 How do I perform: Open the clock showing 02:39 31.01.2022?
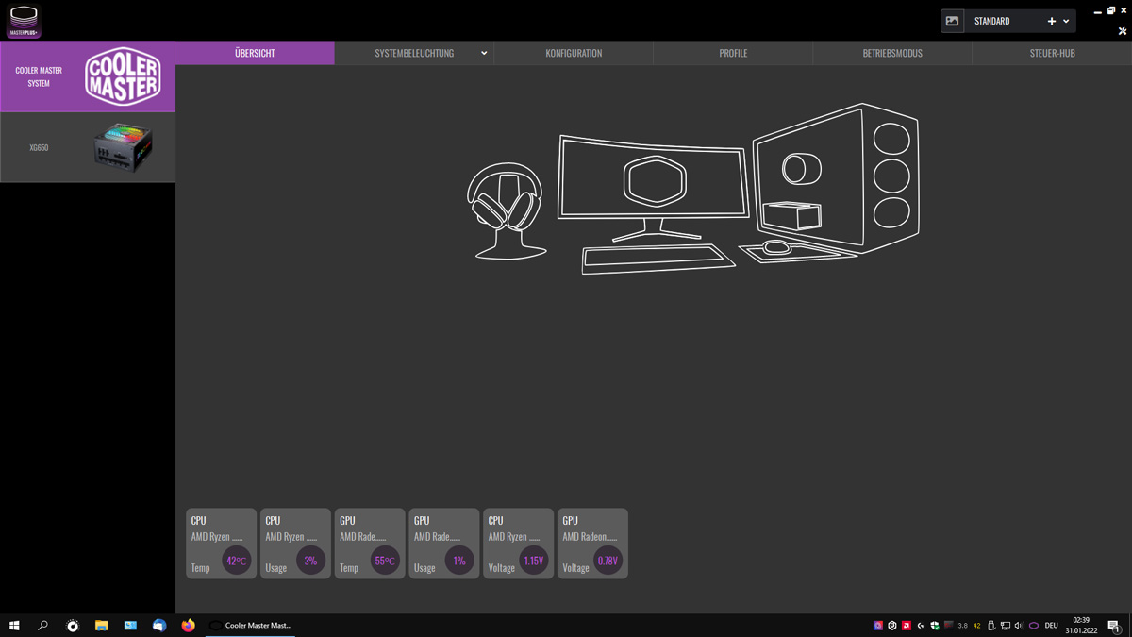coord(1081,626)
